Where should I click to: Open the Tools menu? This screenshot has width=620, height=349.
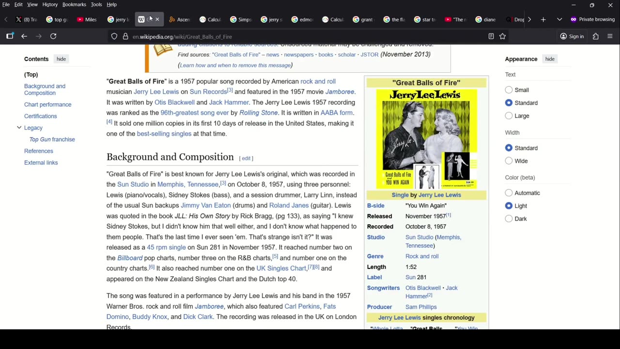tap(96, 4)
